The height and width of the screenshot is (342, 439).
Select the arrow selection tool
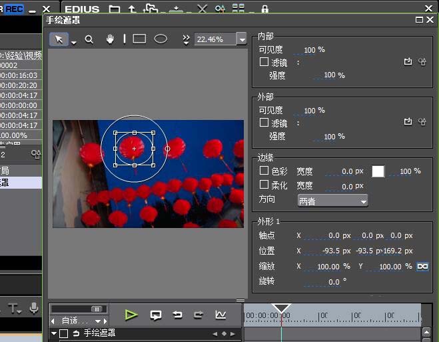click(x=59, y=39)
